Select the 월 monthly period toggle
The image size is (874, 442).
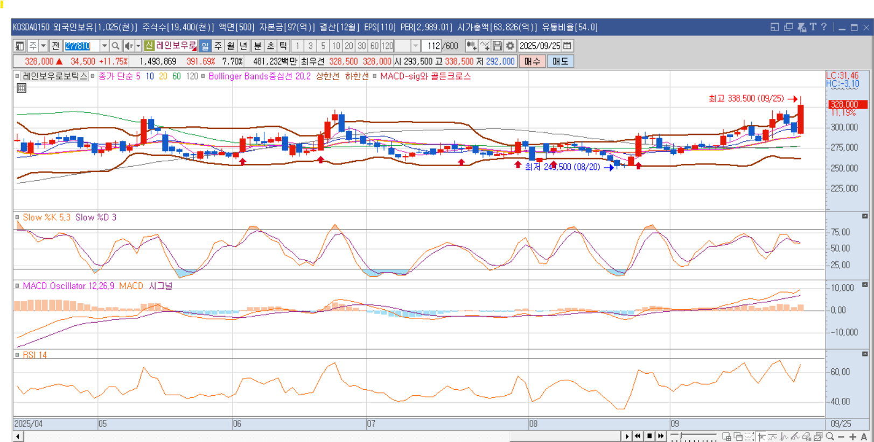(x=230, y=46)
